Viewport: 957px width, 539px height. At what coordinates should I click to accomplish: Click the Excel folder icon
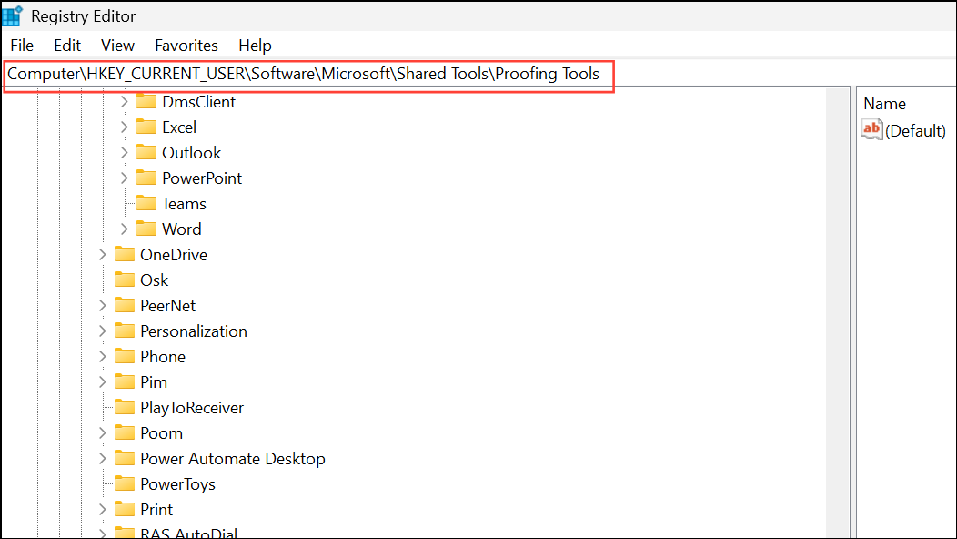(x=146, y=127)
